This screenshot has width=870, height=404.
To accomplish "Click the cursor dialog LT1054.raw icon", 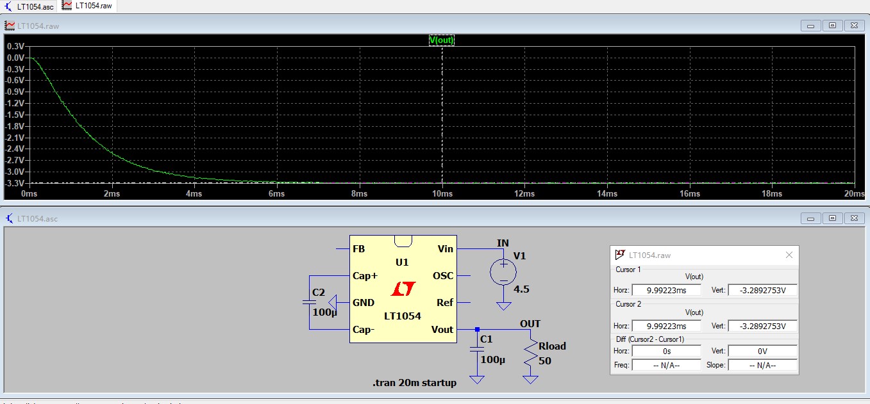I will [x=620, y=255].
